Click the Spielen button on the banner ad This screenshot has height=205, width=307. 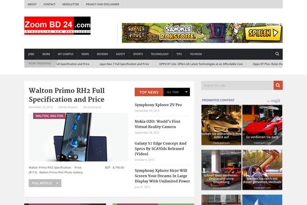[263, 33]
